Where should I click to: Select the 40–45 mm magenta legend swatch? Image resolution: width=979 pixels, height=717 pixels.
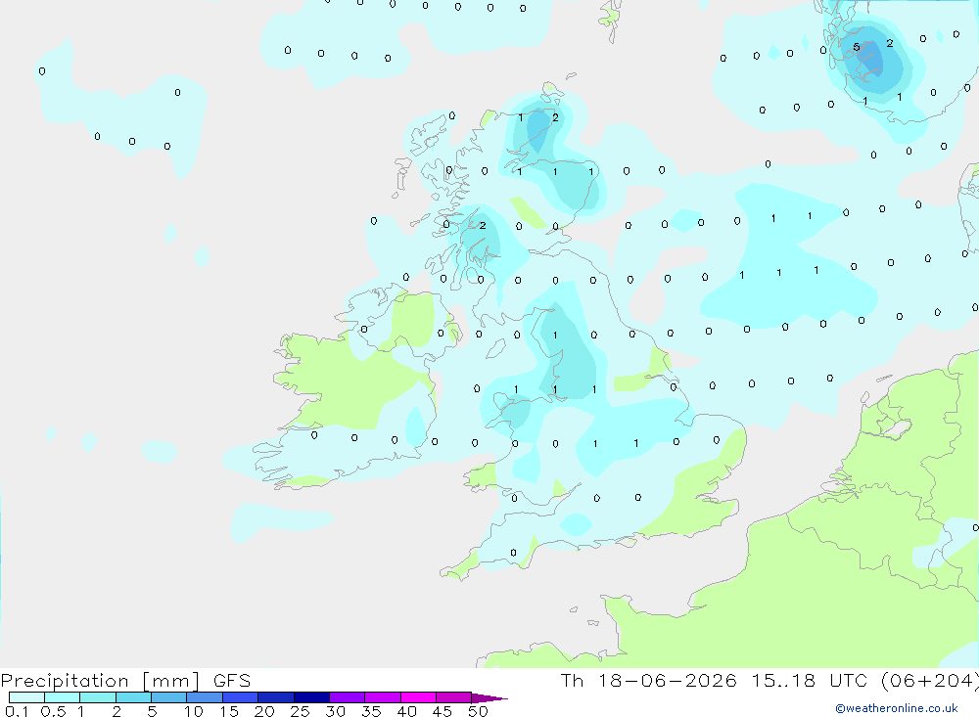click(418, 697)
